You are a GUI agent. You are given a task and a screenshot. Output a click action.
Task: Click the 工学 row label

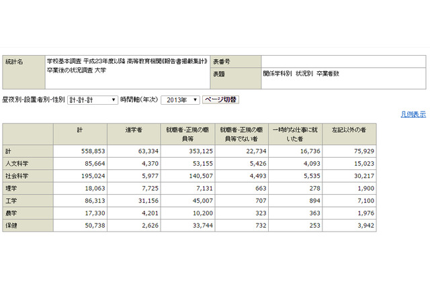pyautogui.click(x=28, y=201)
